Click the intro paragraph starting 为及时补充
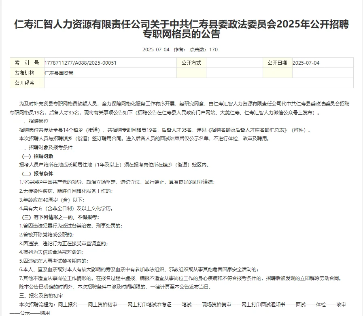The height and width of the screenshot is (316, 363). point(179,108)
